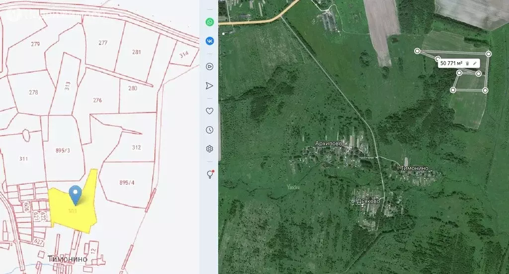Screen dimensions: 509x274
Task: Open settings gear in sidebar
Action: pyautogui.click(x=210, y=149)
